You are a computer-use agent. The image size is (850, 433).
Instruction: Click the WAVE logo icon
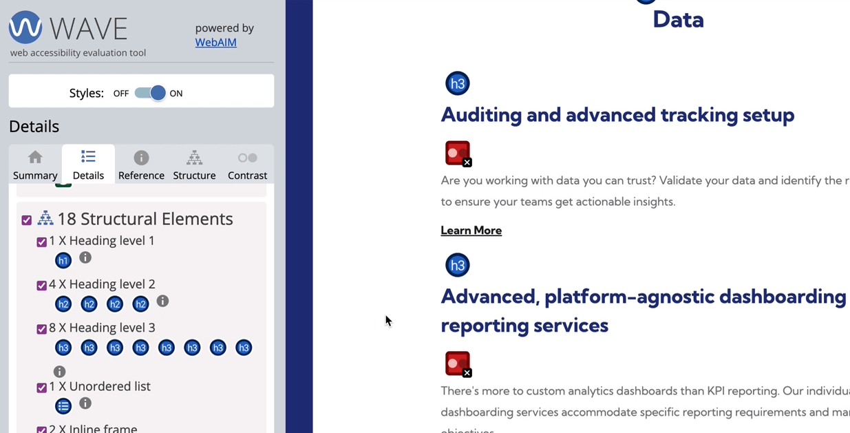[25, 28]
